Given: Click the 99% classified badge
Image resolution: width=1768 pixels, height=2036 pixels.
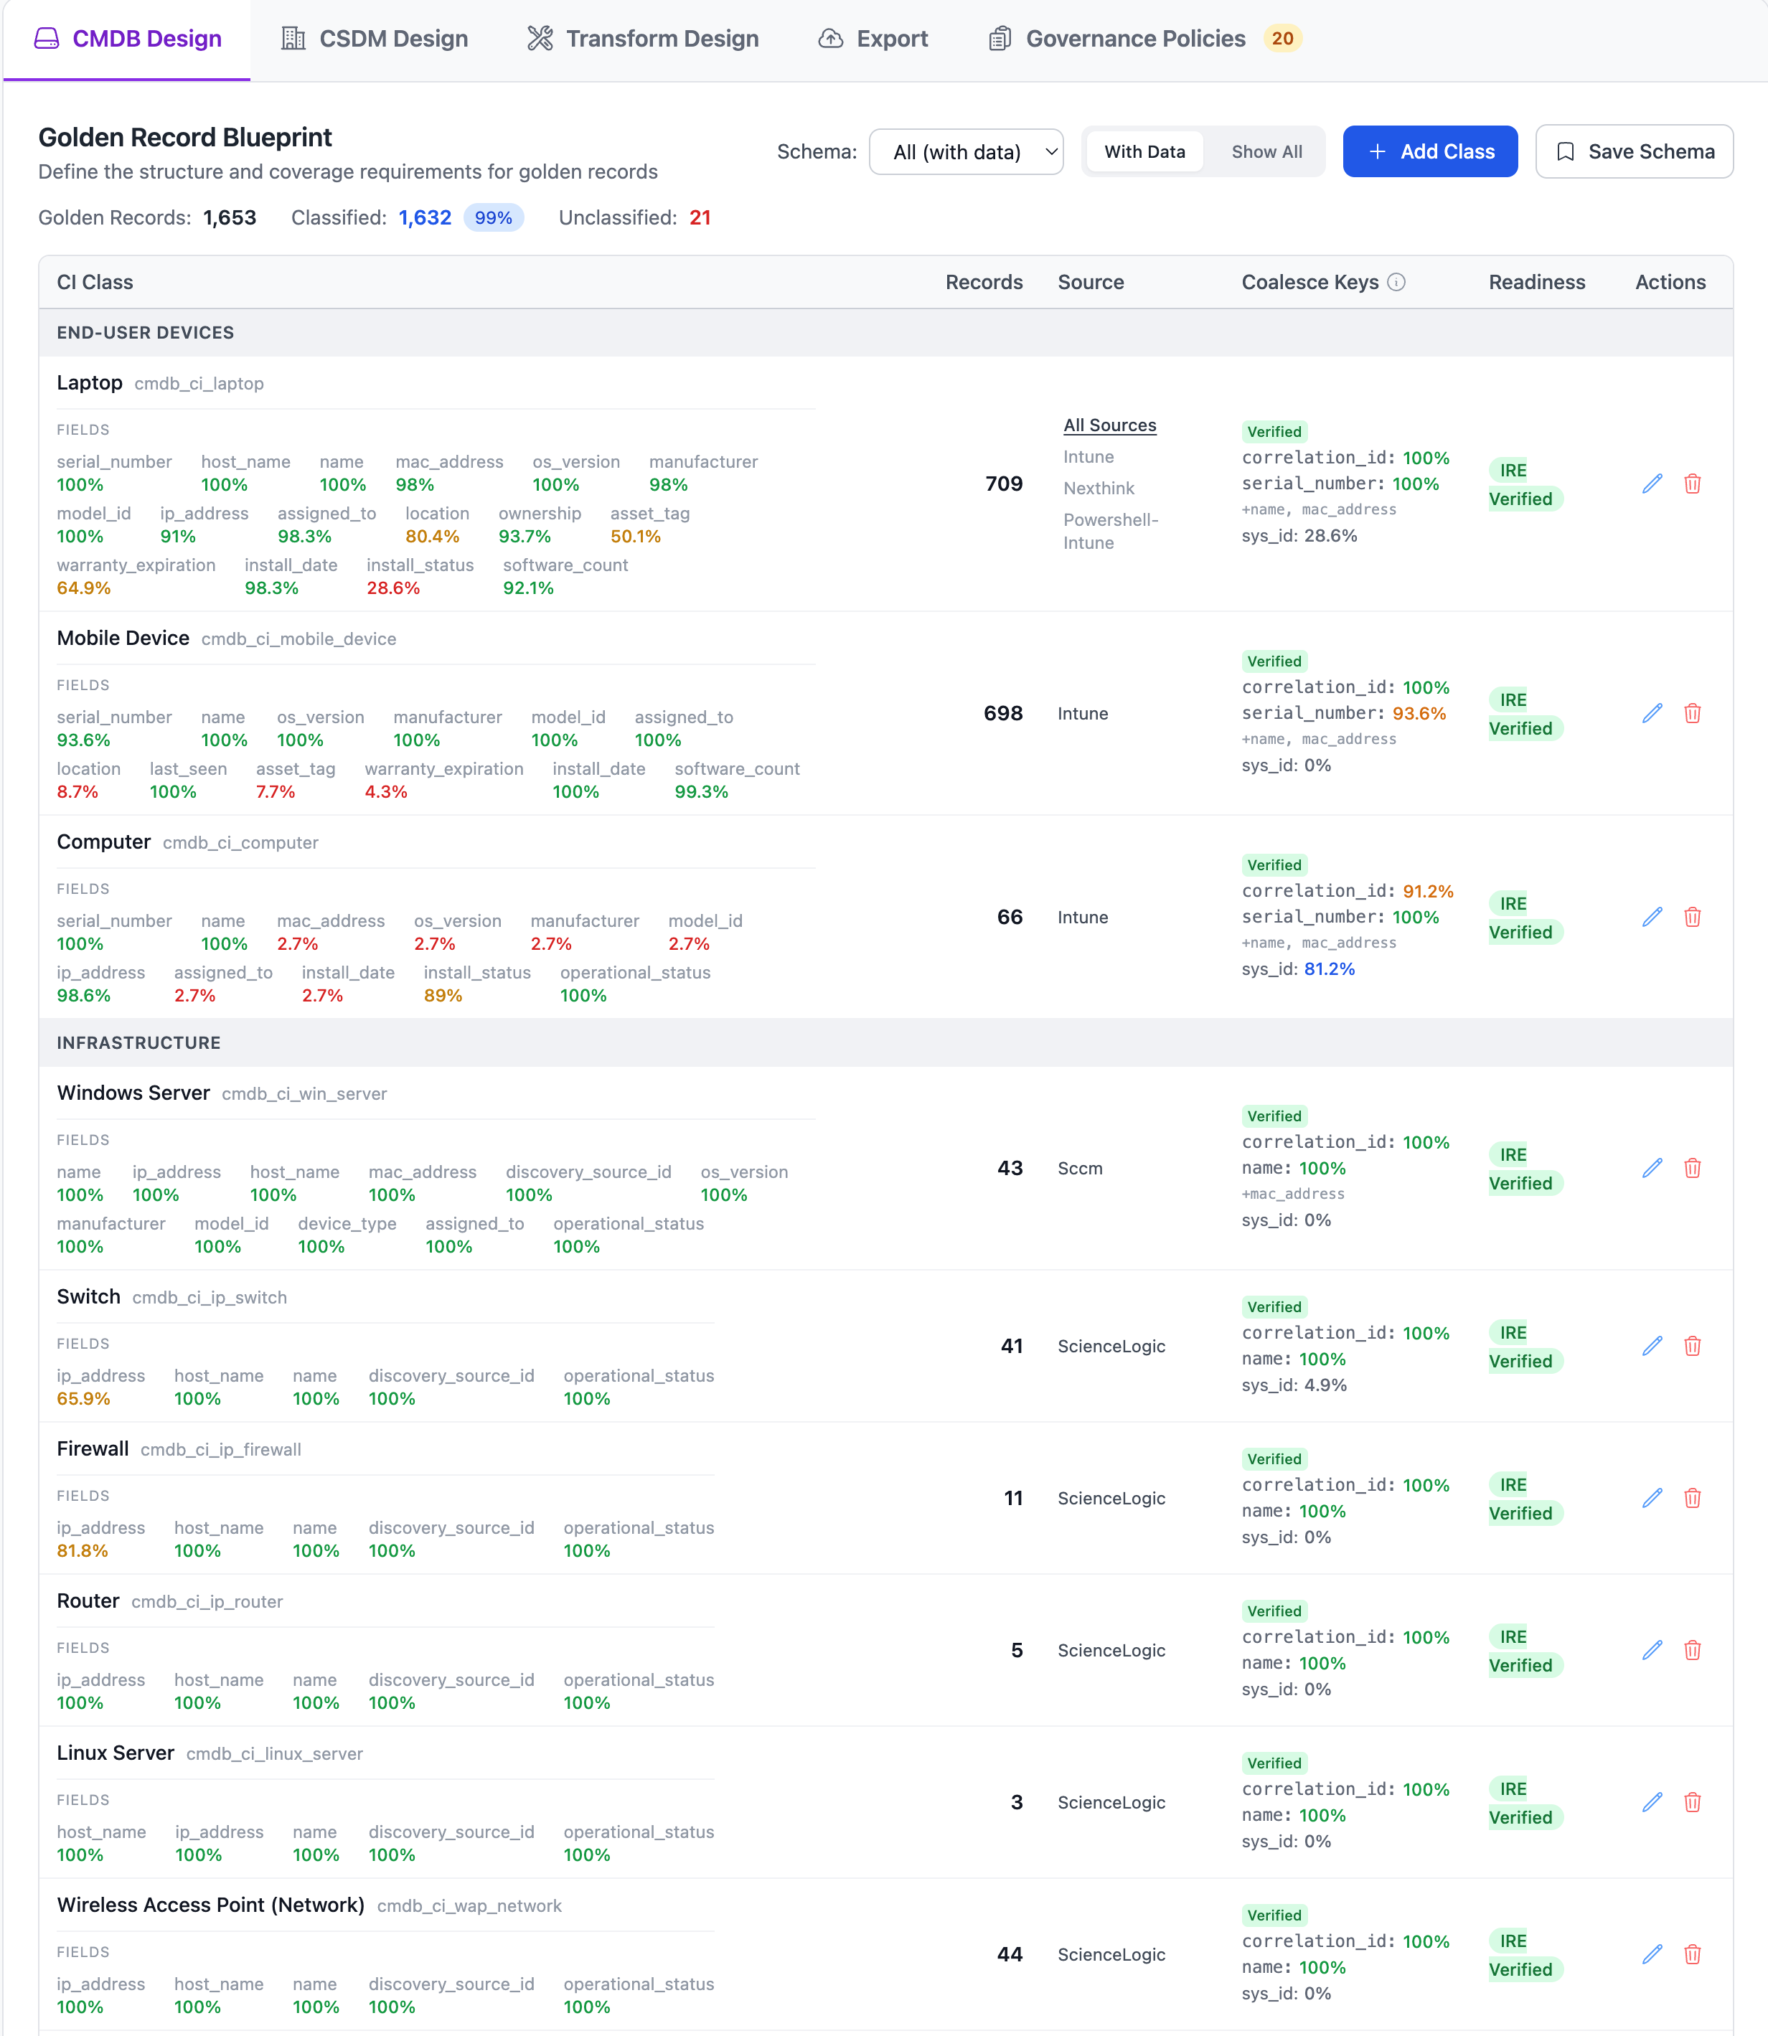Looking at the screenshot, I should [x=494, y=217].
